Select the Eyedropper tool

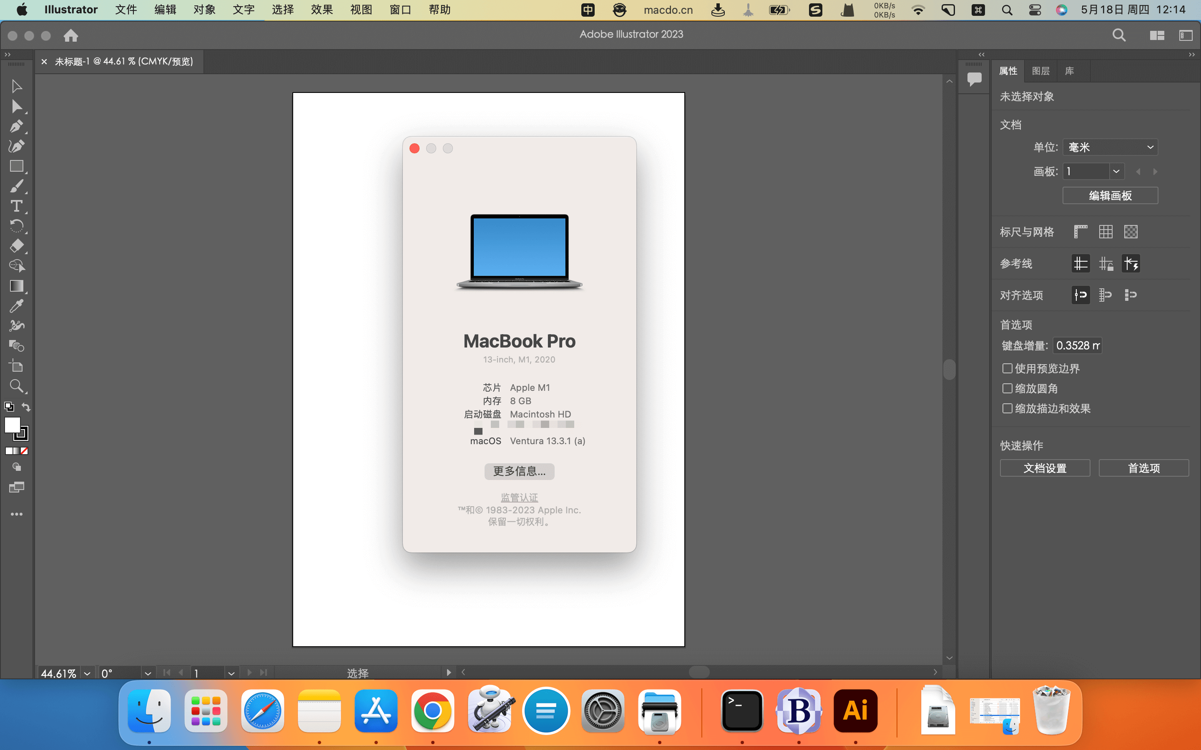click(x=16, y=305)
